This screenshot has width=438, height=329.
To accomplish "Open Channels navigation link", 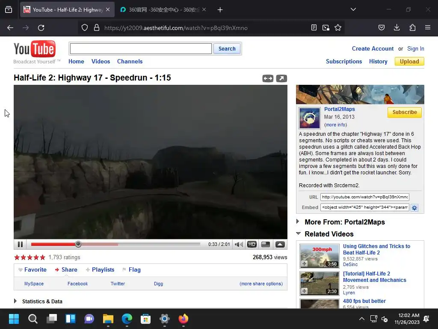I will [130, 61].
